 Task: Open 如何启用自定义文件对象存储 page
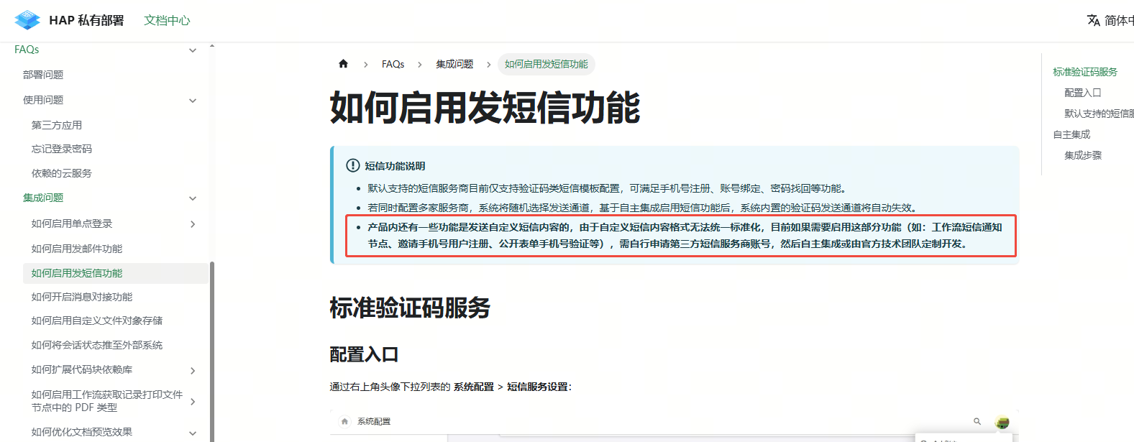click(x=97, y=321)
